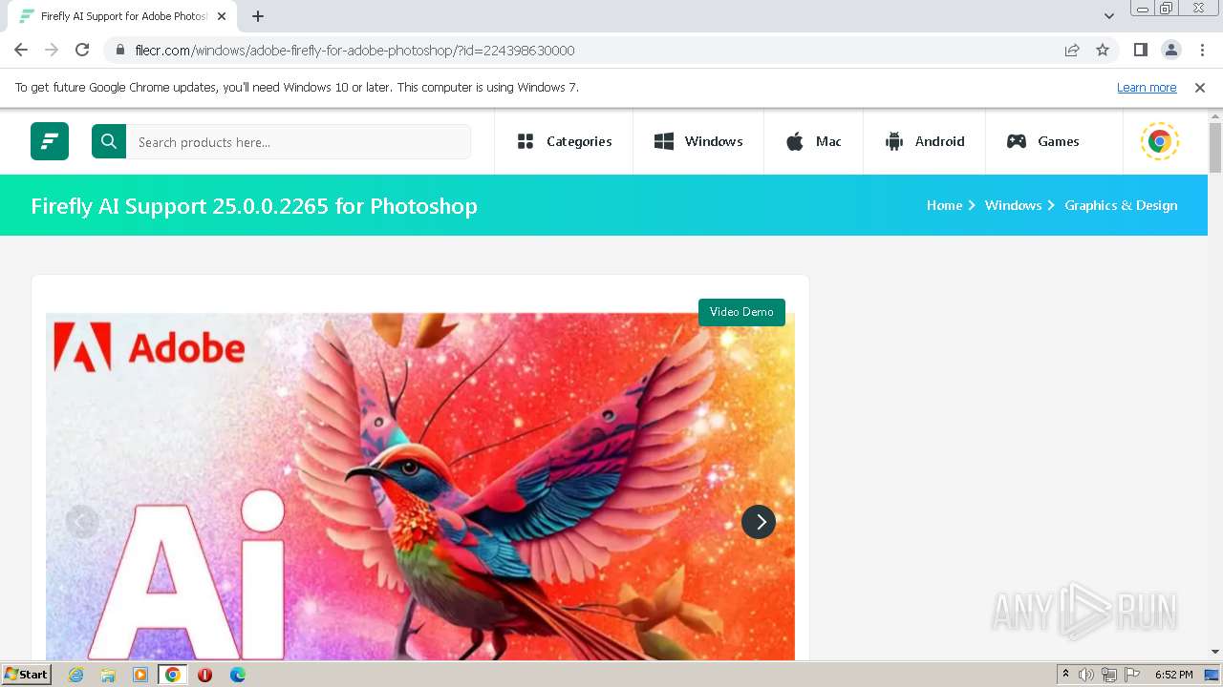Viewport: 1223px width, 687px height.
Task: Open media player from taskbar
Action: [140, 675]
